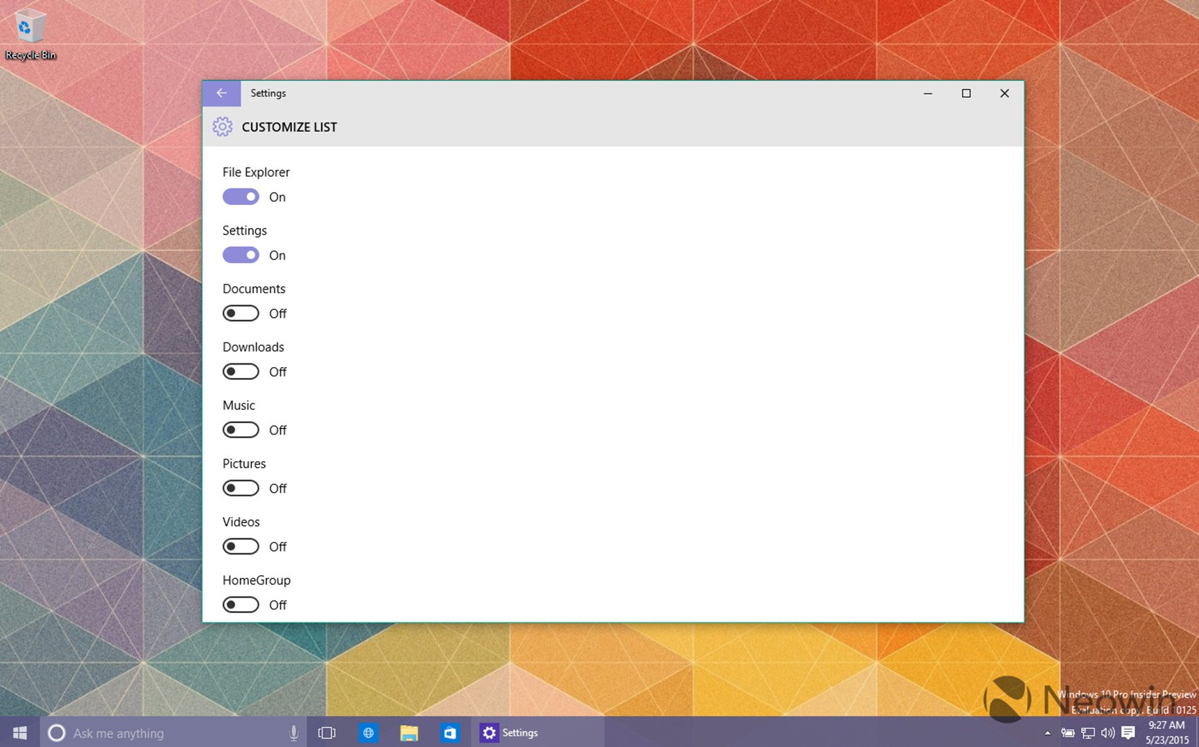1199x747 pixels.
Task: Open the Action Center notifications icon
Action: pyautogui.click(x=1128, y=733)
